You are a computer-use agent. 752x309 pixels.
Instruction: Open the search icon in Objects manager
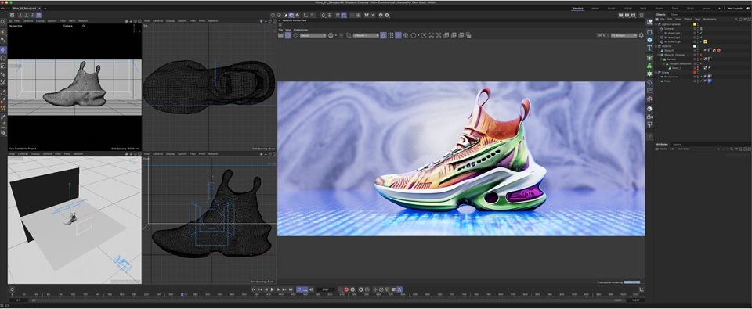click(736, 19)
